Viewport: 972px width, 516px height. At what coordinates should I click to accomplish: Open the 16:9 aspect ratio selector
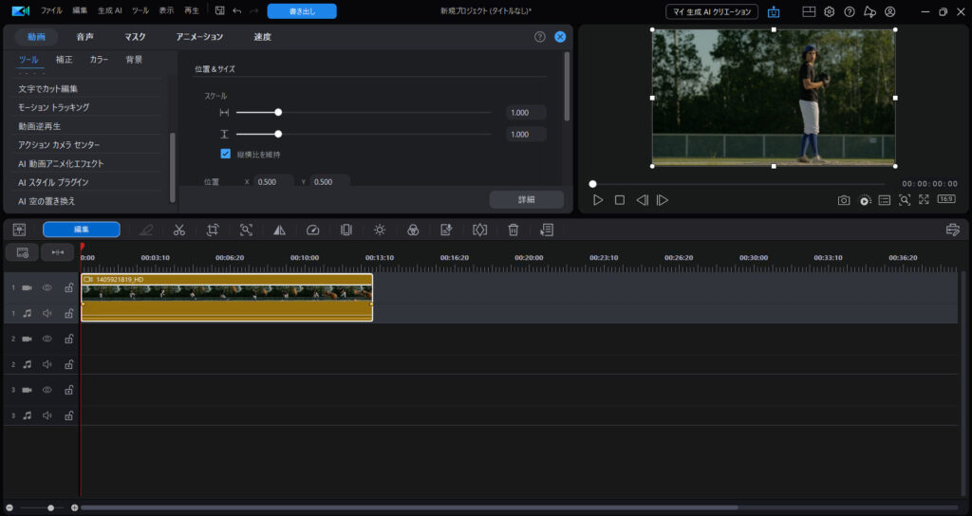[945, 200]
